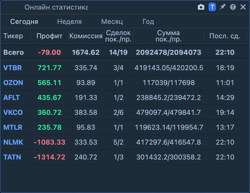Click VKCO commission 383.58
The image size is (250, 193).
pos(86,112)
